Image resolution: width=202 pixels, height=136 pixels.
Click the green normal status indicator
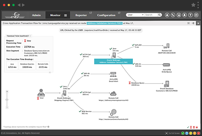click(183, 133)
